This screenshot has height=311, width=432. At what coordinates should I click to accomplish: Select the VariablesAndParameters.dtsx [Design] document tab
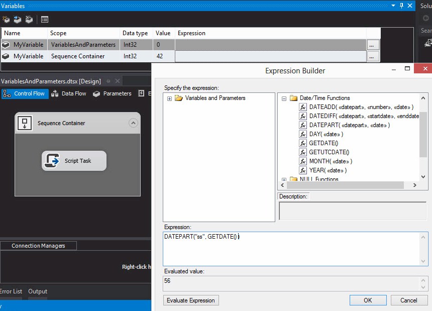coord(51,81)
